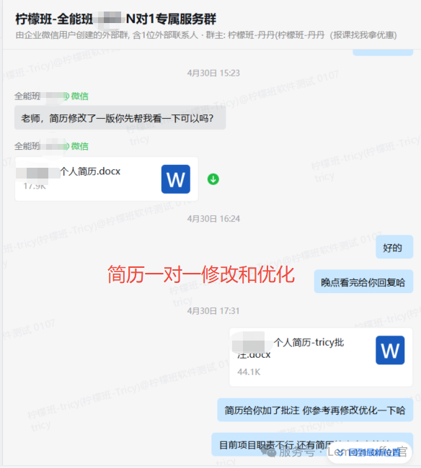Click 回到最新位置 jump button
Viewport: 421px width, 468px height.
coord(371,452)
